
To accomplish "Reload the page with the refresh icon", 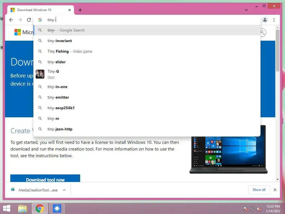I will point(29,20).
